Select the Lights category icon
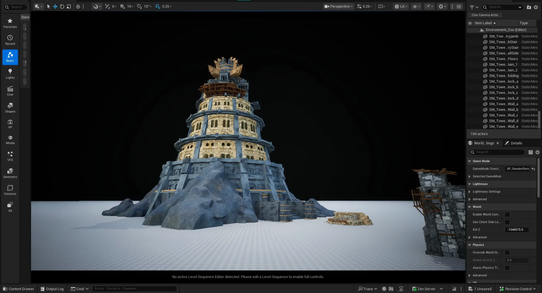The width and height of the screenshot is (542, 293). pyautogui.click(x=10, y=74)
